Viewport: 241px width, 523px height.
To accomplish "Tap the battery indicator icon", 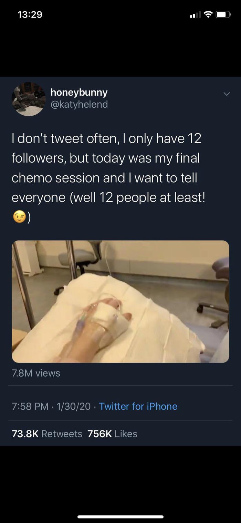I will (223, 15).
